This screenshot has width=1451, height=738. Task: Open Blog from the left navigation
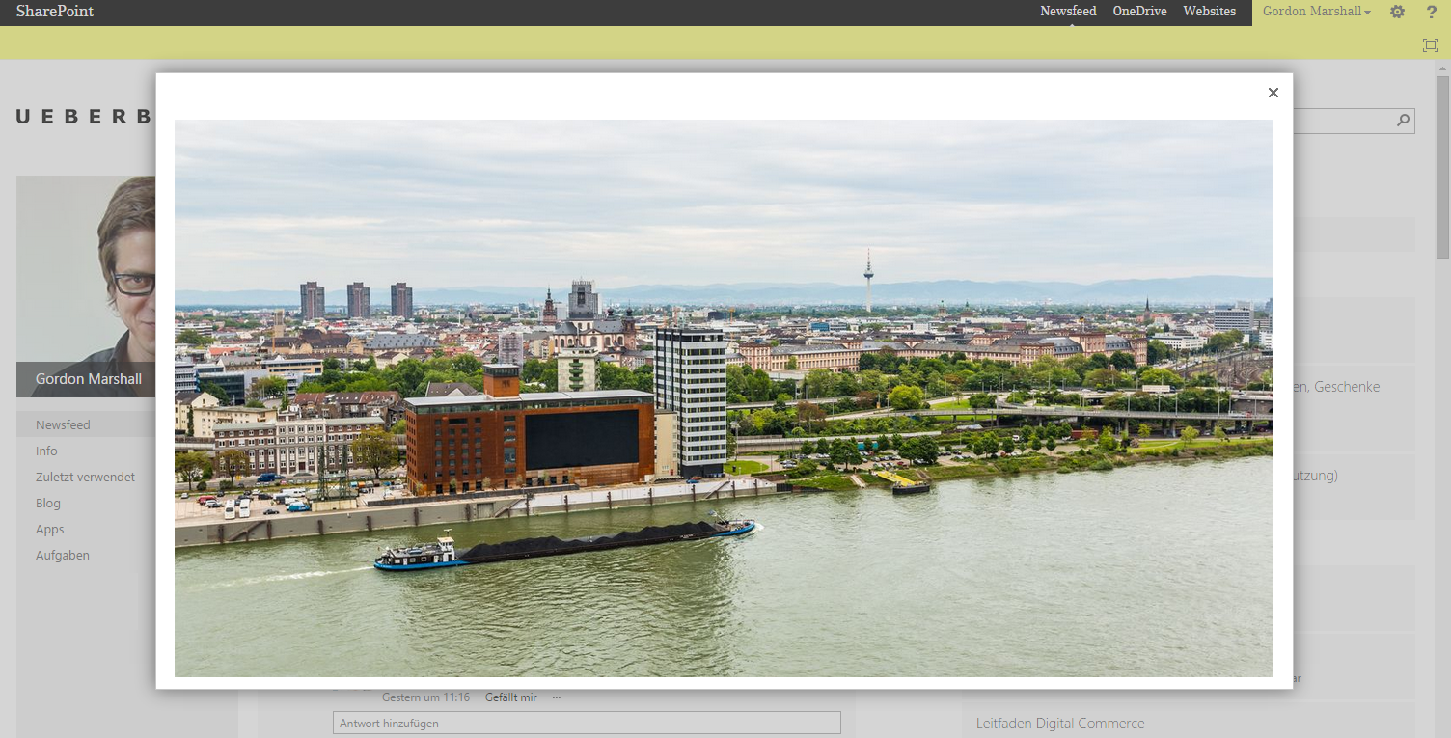pos(48,503)
